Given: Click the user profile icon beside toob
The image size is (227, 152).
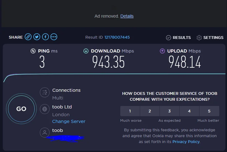Looking at the screenshot, I should tap(45, 132).
